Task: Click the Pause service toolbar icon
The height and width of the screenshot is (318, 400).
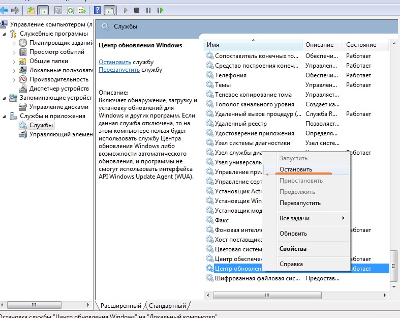Action: coord(148,10)
